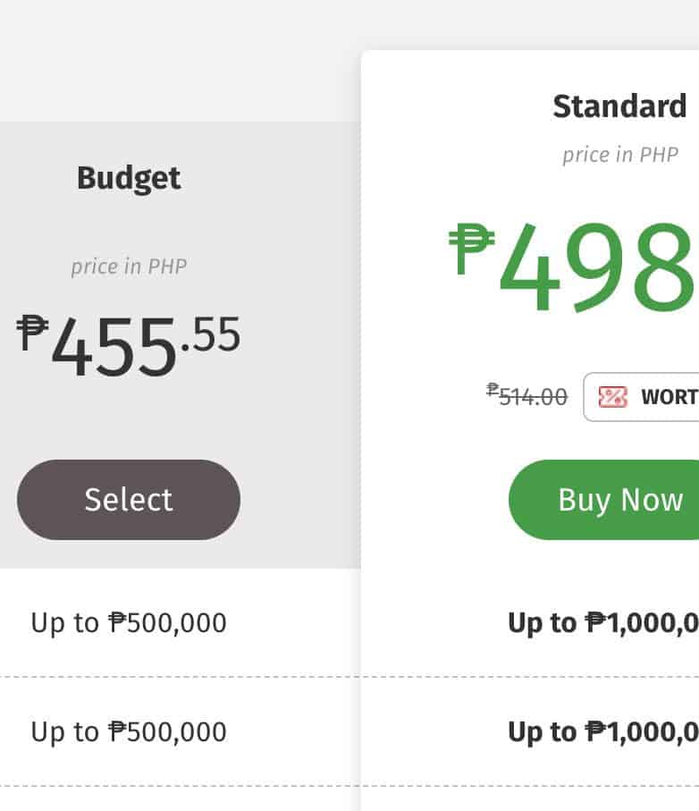This screenshot has width=699, height=811.
Task: Select the Standard plan heading
Action: click(x=619, y=106)
